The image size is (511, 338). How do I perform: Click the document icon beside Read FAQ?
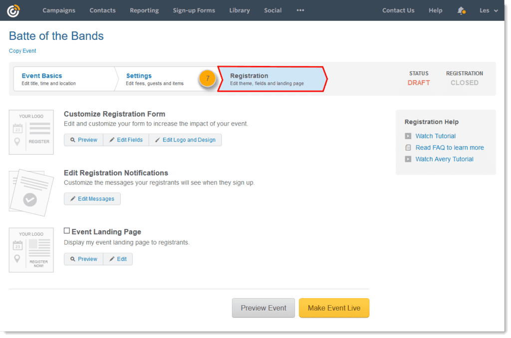[x=408, y=148]
